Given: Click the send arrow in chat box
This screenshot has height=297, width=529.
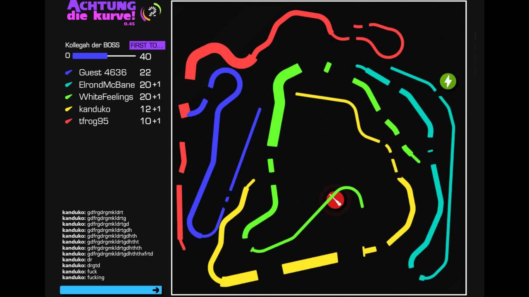Looking at the screenshot, I should point(156,290).
